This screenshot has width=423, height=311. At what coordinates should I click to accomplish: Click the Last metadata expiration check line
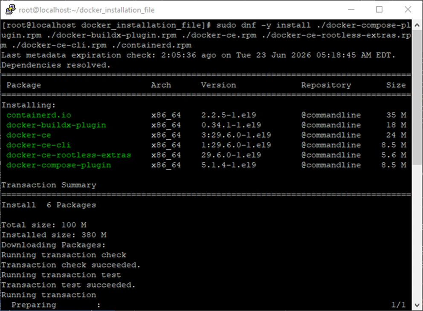click(198, 55)
